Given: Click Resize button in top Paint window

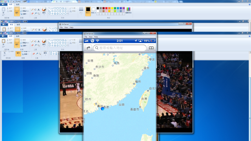Looking at the screenshot, I should 25,11.
